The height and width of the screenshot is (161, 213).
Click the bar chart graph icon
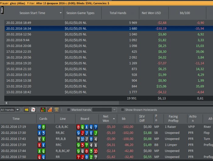pos(50,110)
